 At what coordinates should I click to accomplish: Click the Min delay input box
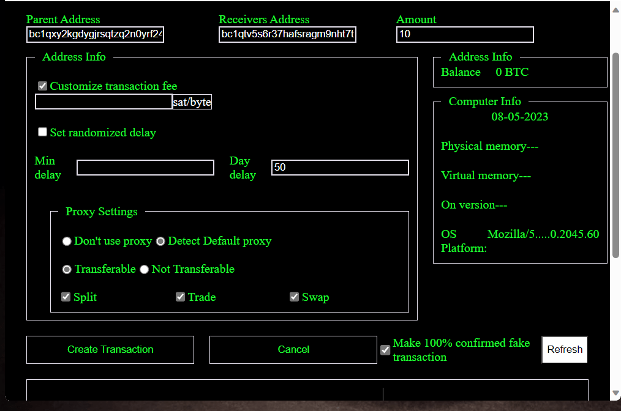(x=145, y=168)
